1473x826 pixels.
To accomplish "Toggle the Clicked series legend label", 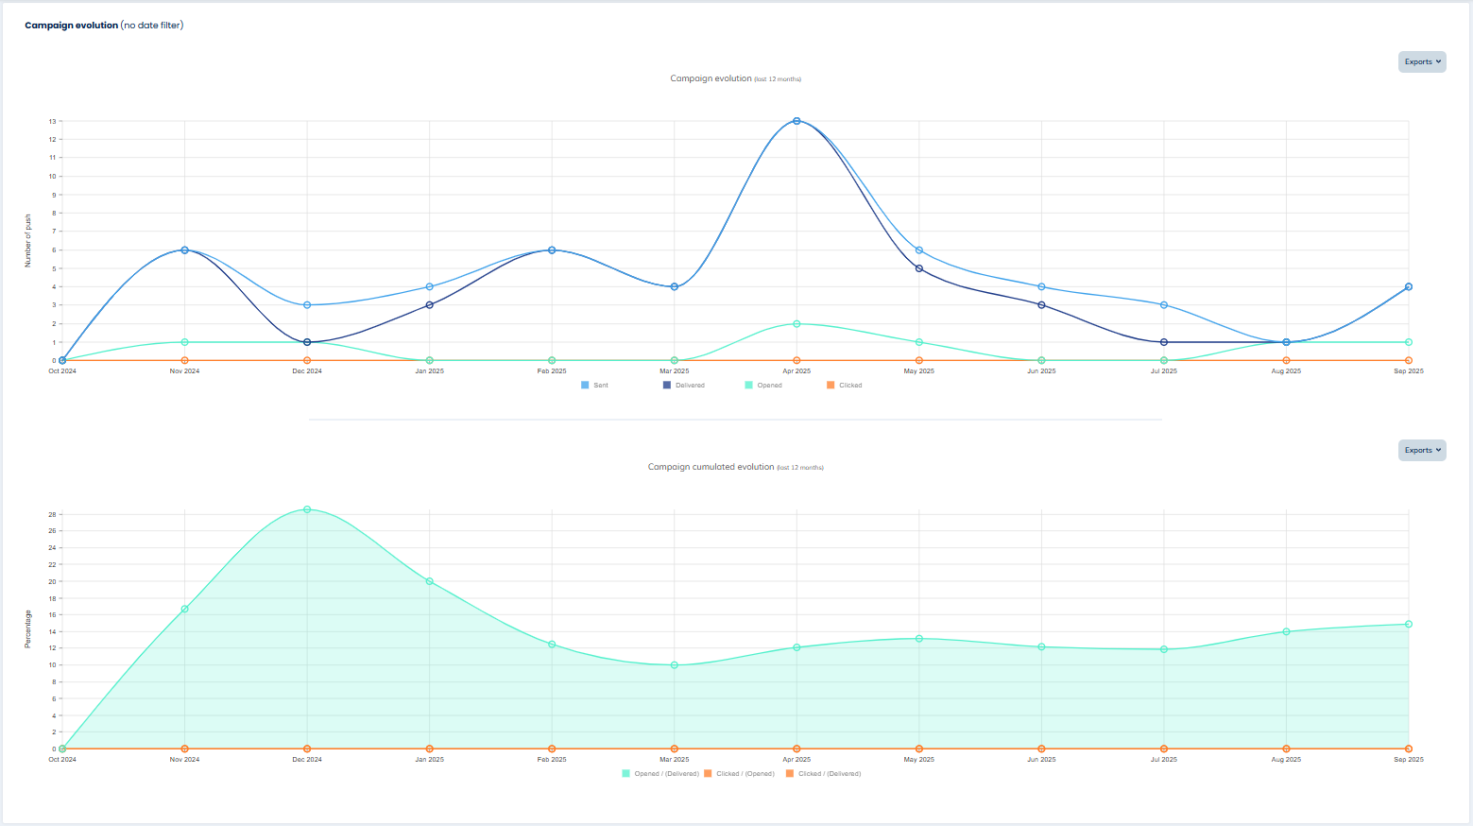I will pyautogui.click(x=850, y=386).
